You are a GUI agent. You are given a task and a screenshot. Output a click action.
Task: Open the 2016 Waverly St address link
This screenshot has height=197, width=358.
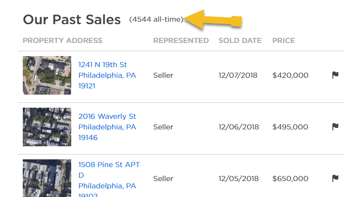coord(107,127)
